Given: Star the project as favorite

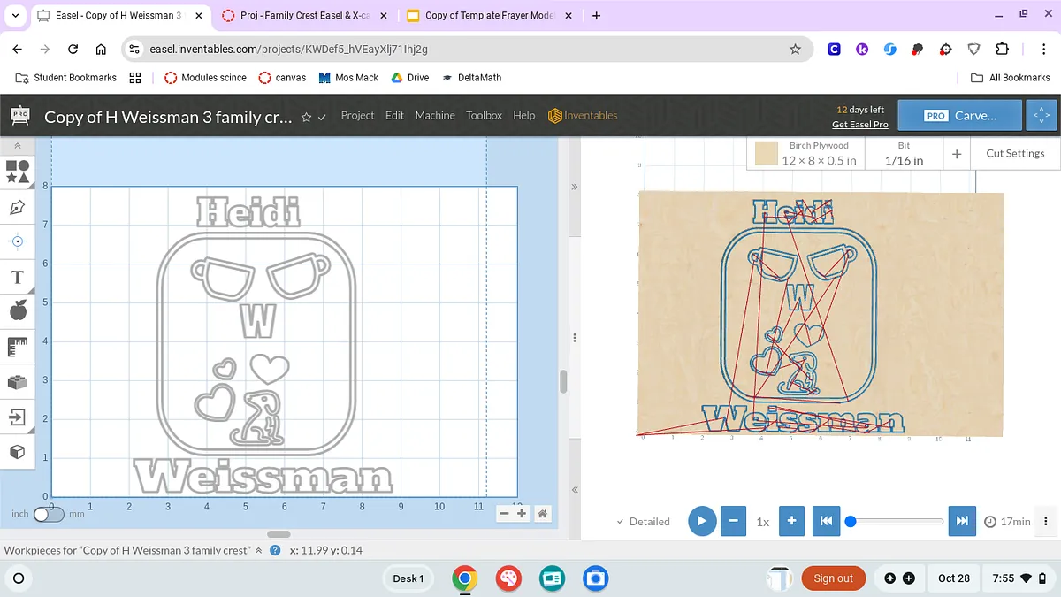Looking at the screenshot, I should coord(306,117).
